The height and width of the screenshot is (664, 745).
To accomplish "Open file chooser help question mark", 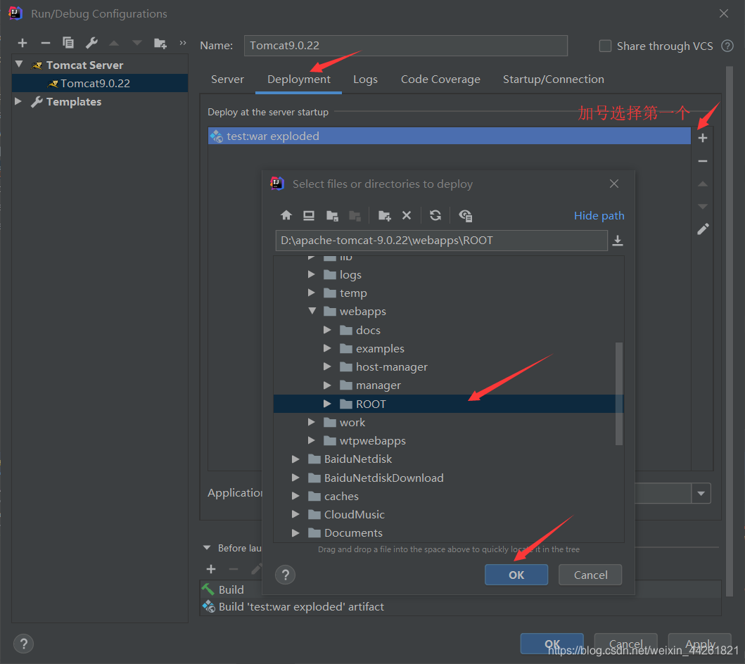I will pos(286,575).
